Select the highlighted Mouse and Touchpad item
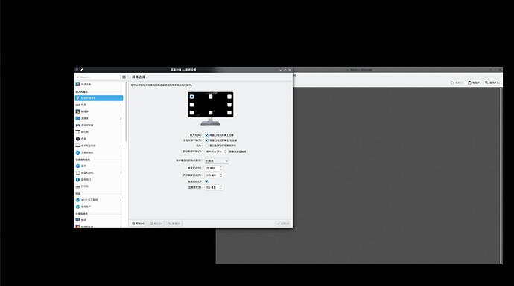 point(98,98)
